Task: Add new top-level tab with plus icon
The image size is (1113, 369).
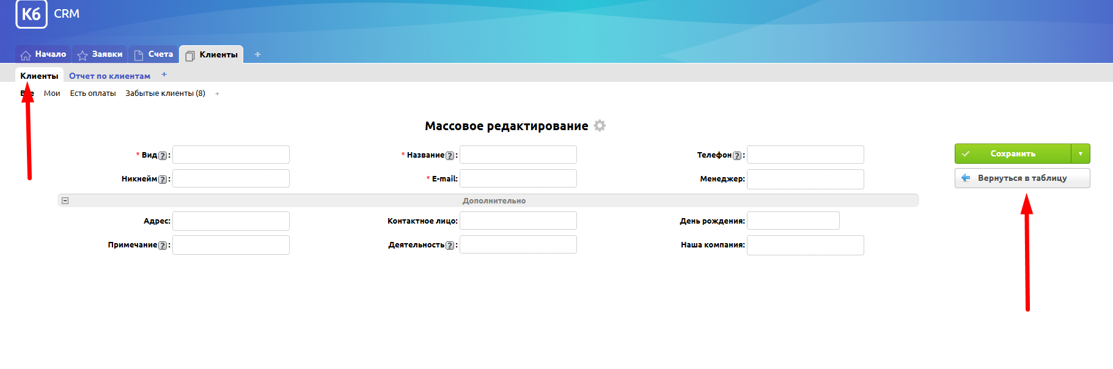Action: tap(257, 54)
